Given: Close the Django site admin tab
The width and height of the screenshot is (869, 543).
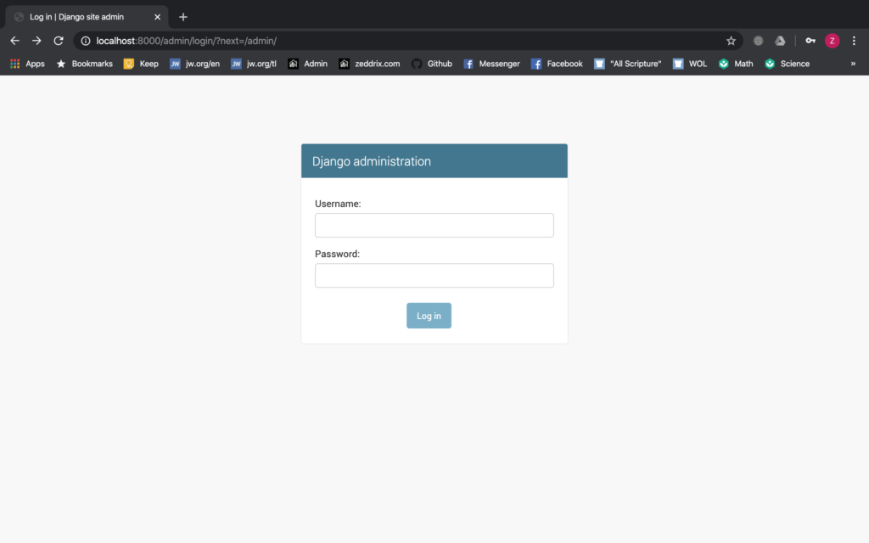Looking at the screenshot, I should pyautogui.click(x=157, y=17).
